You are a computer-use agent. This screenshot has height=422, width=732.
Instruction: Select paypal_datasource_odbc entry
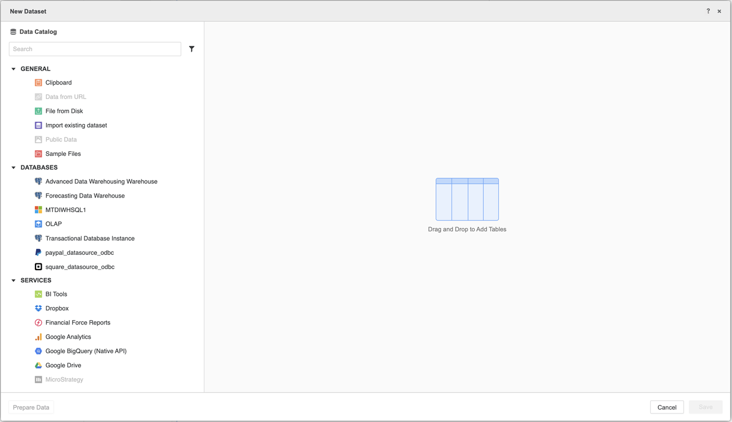click(79, 253)
